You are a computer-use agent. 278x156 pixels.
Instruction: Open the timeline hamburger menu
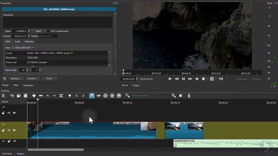pyautogui.click(x=3, y=96)
